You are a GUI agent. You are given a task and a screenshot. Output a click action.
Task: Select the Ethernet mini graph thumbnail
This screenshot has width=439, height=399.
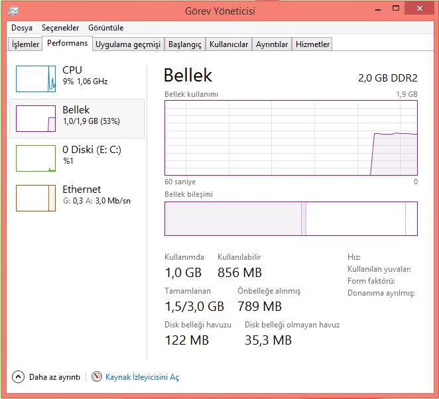click(x=36, y=198)
